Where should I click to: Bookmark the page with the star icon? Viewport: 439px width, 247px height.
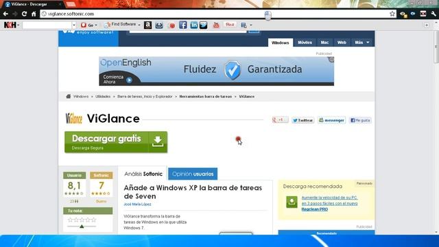[x=392, y=14]
